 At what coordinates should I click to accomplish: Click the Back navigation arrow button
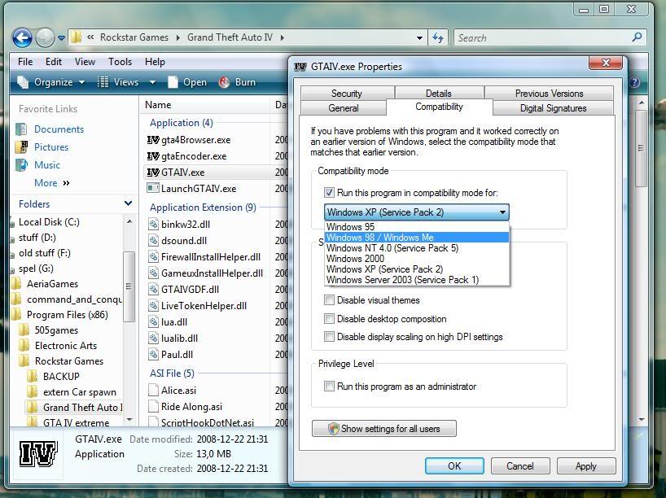pos(22,37)
